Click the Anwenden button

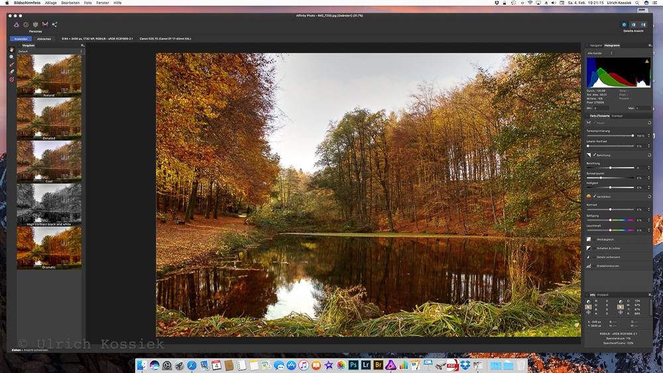tap(21, 39)
